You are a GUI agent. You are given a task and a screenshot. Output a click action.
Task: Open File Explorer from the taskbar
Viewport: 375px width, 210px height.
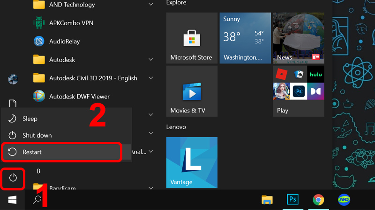(267, 200)
